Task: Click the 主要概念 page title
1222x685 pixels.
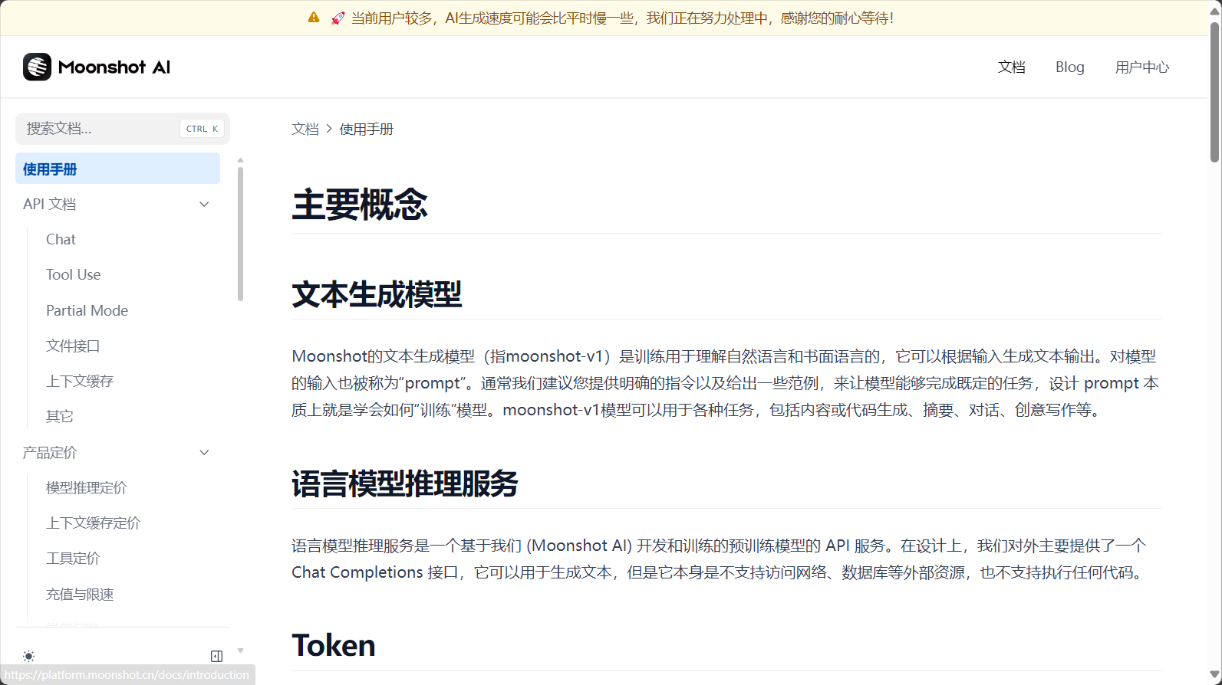Action: tap(360, 204)
